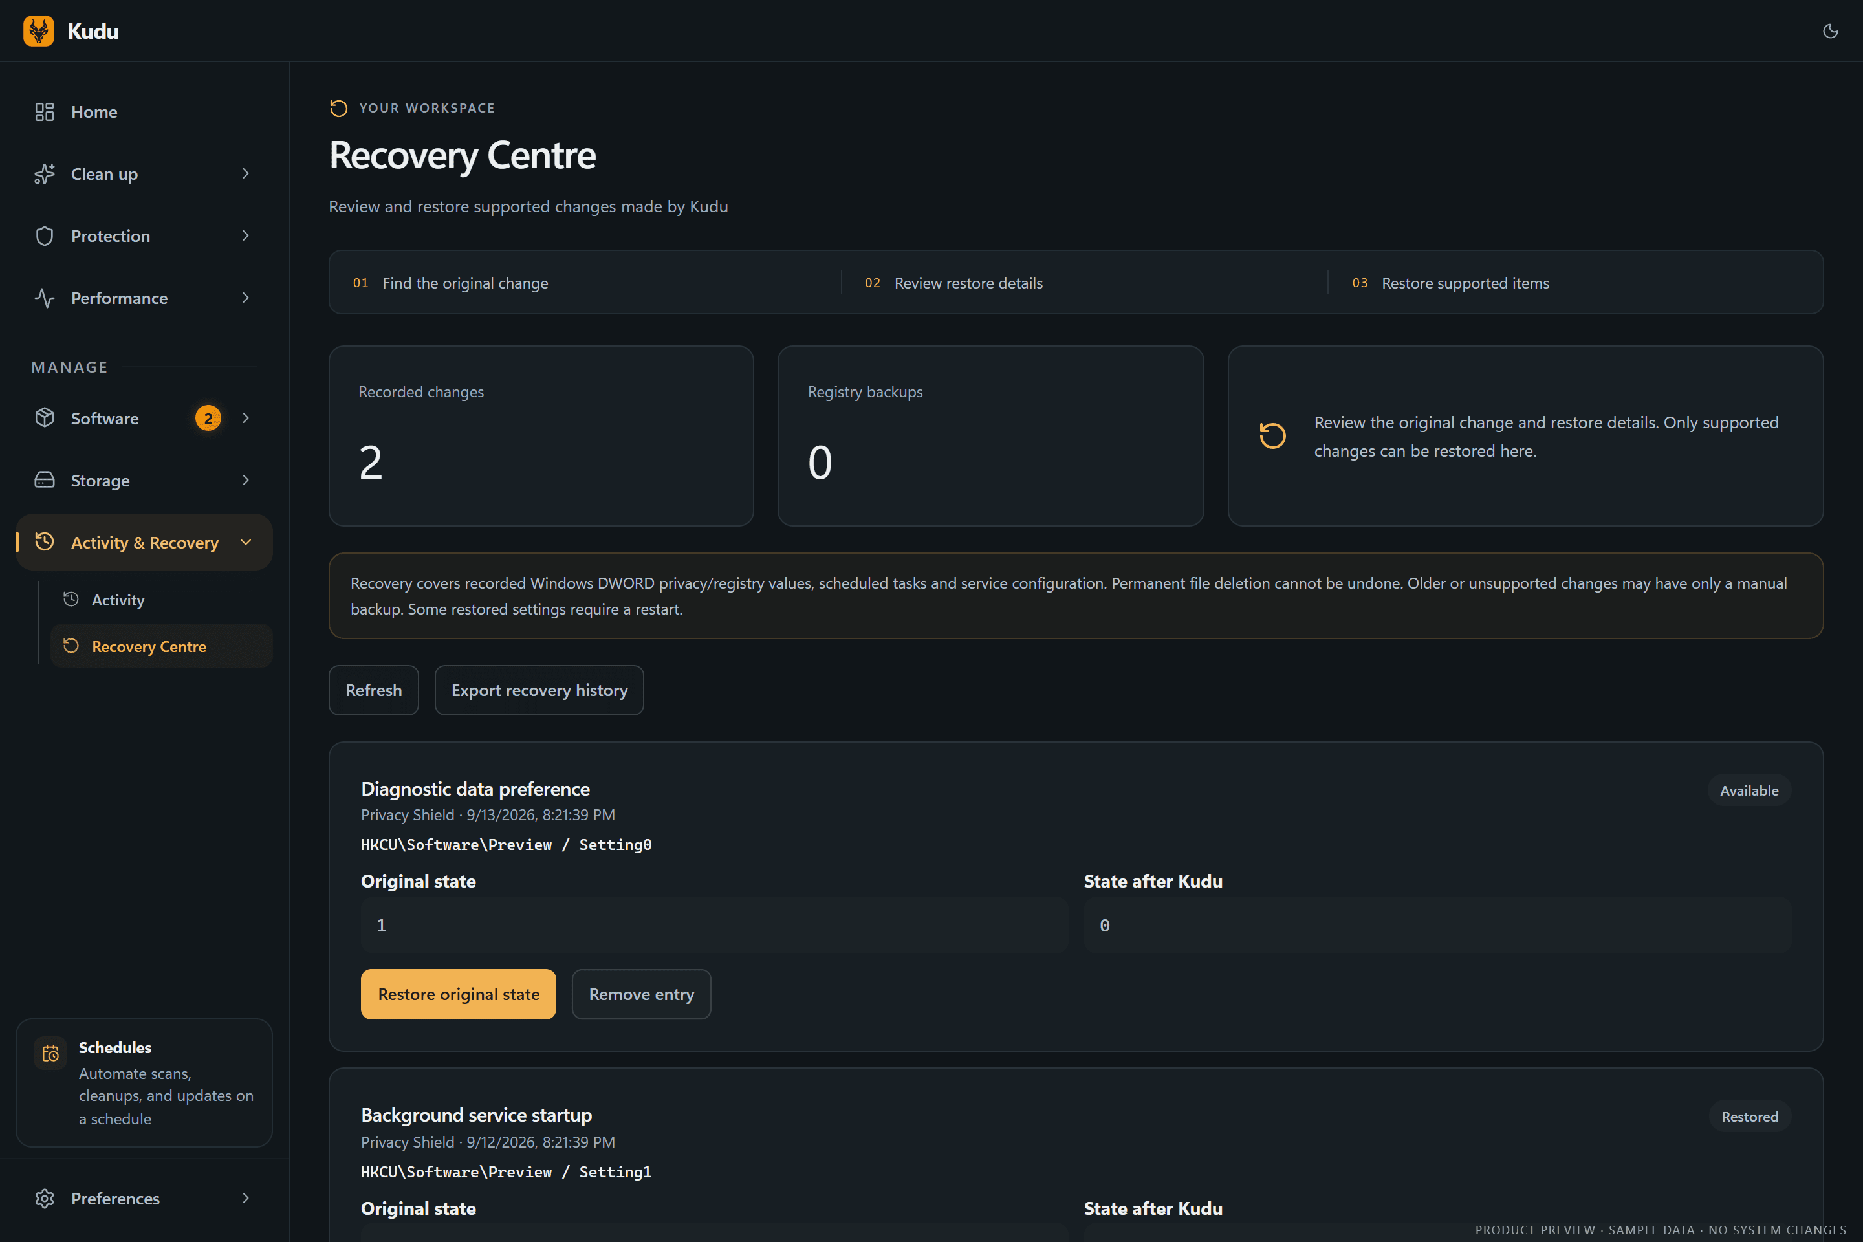This screenshot has height=1242, width=1863.
Task: Click the Kudu logo icon
Action: 39,31
